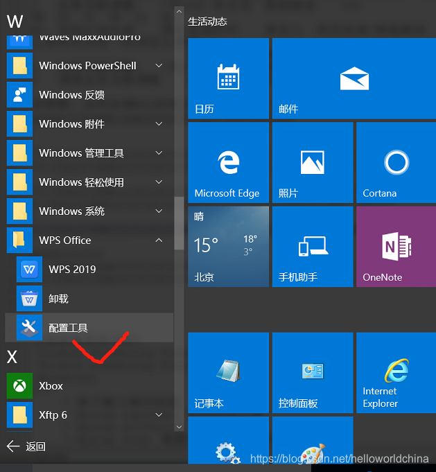Image resolution: width=436 pixels, height=472 pixels.
Task: Click the Xftp 6 folder icon
Action: pyautogui.click(x=19, y=414)
